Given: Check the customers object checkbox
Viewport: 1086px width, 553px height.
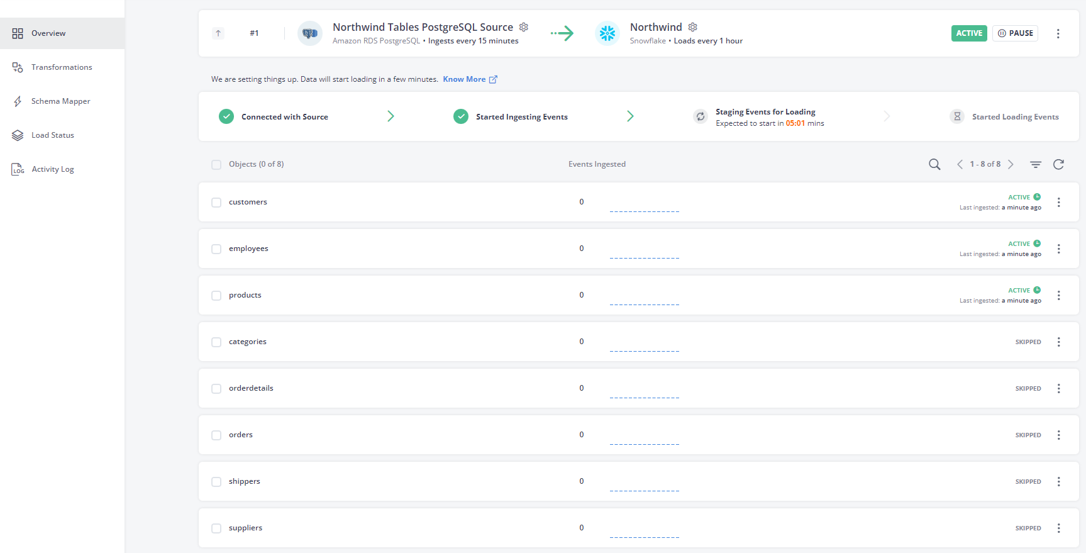Looking at the screenshot, I should 216,202.
